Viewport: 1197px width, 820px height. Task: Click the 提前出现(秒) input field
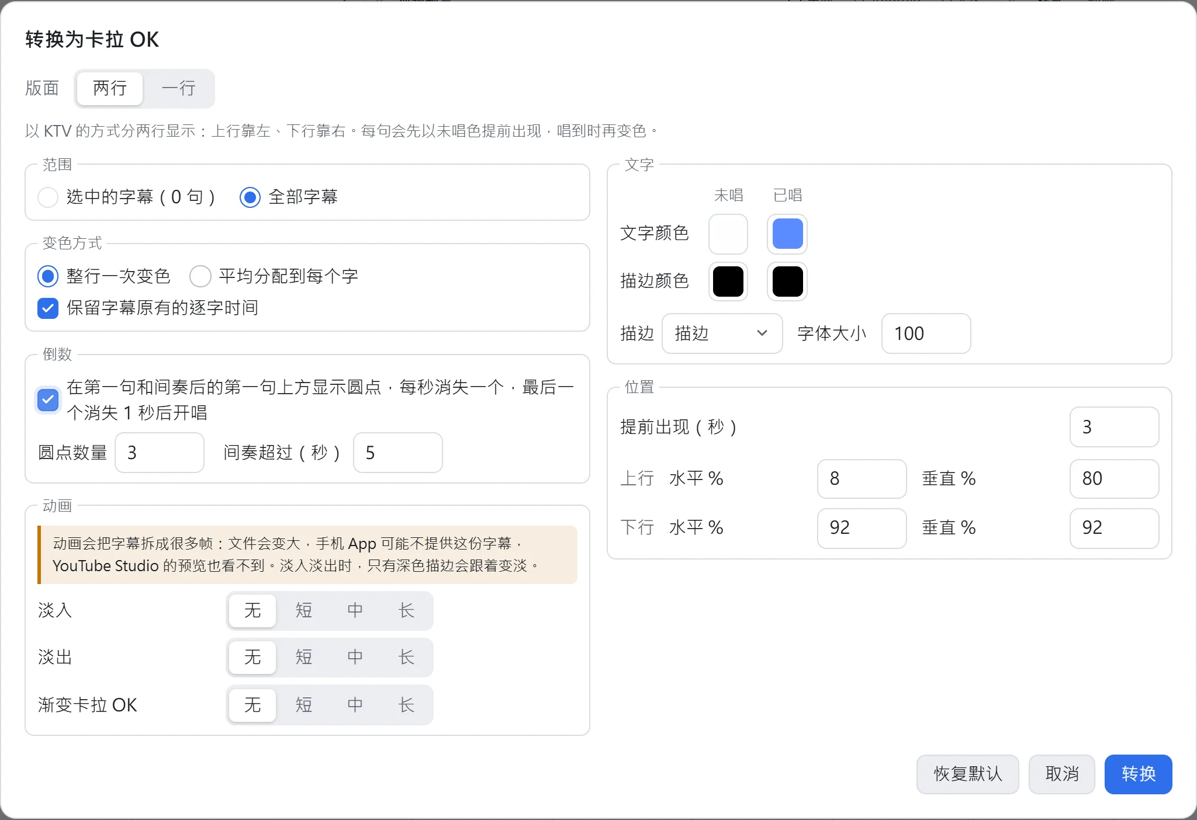(1115, 427)
